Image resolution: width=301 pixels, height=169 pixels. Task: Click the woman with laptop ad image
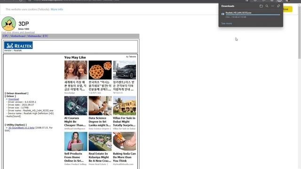pos(76,141)
